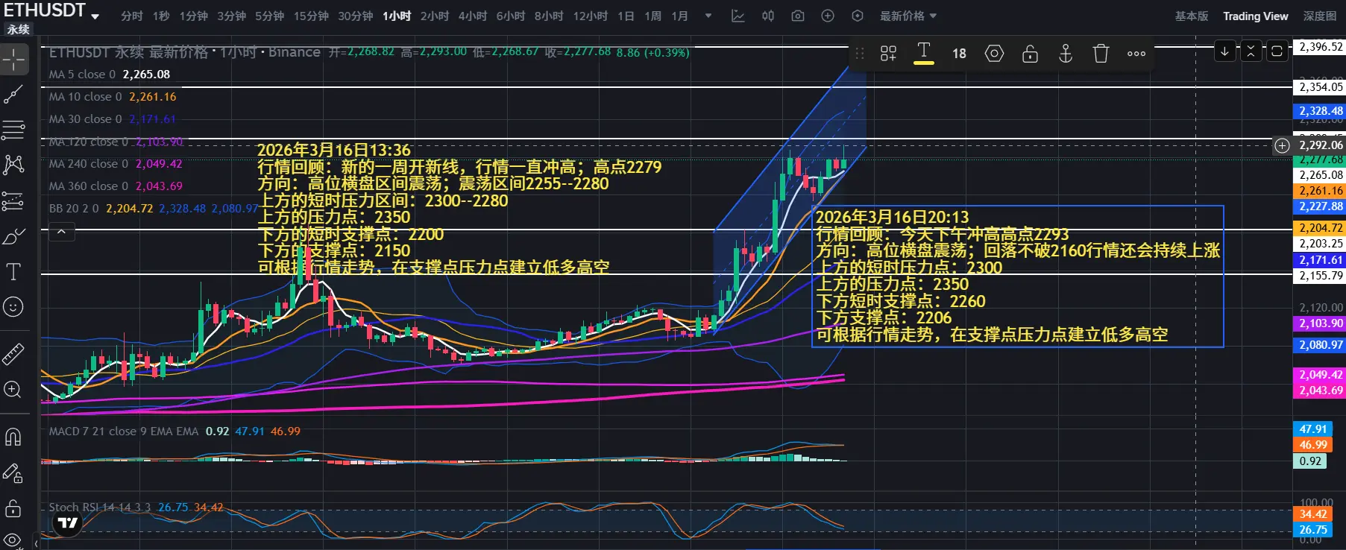
Task: Select the MA 240 close indicator legend
Action: tap(116, 164)
